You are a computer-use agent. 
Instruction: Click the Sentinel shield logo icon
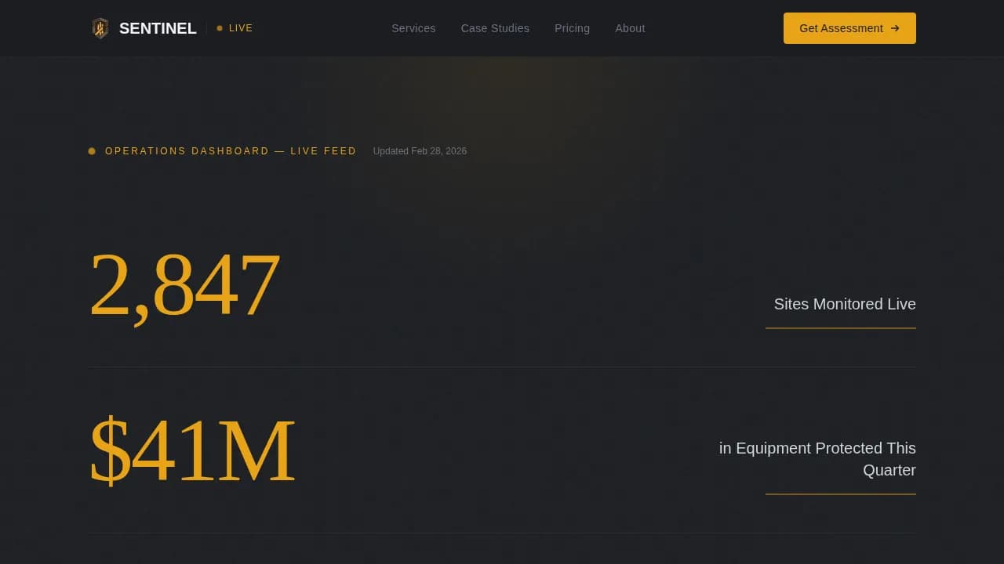pos(100,28)
